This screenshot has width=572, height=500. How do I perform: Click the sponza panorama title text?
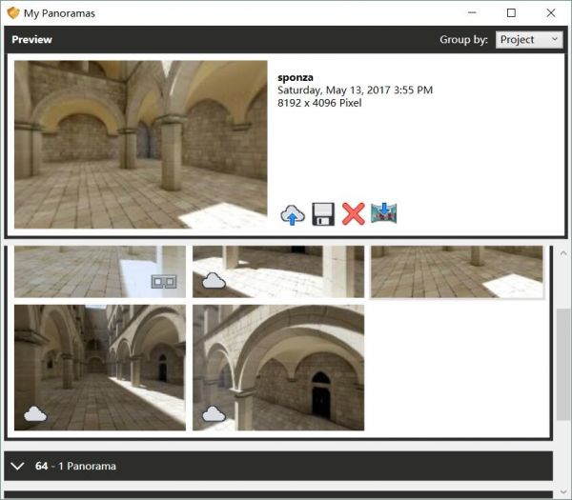click(x=296, y=78)
